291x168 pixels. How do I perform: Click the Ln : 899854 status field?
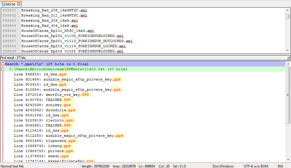147,166
